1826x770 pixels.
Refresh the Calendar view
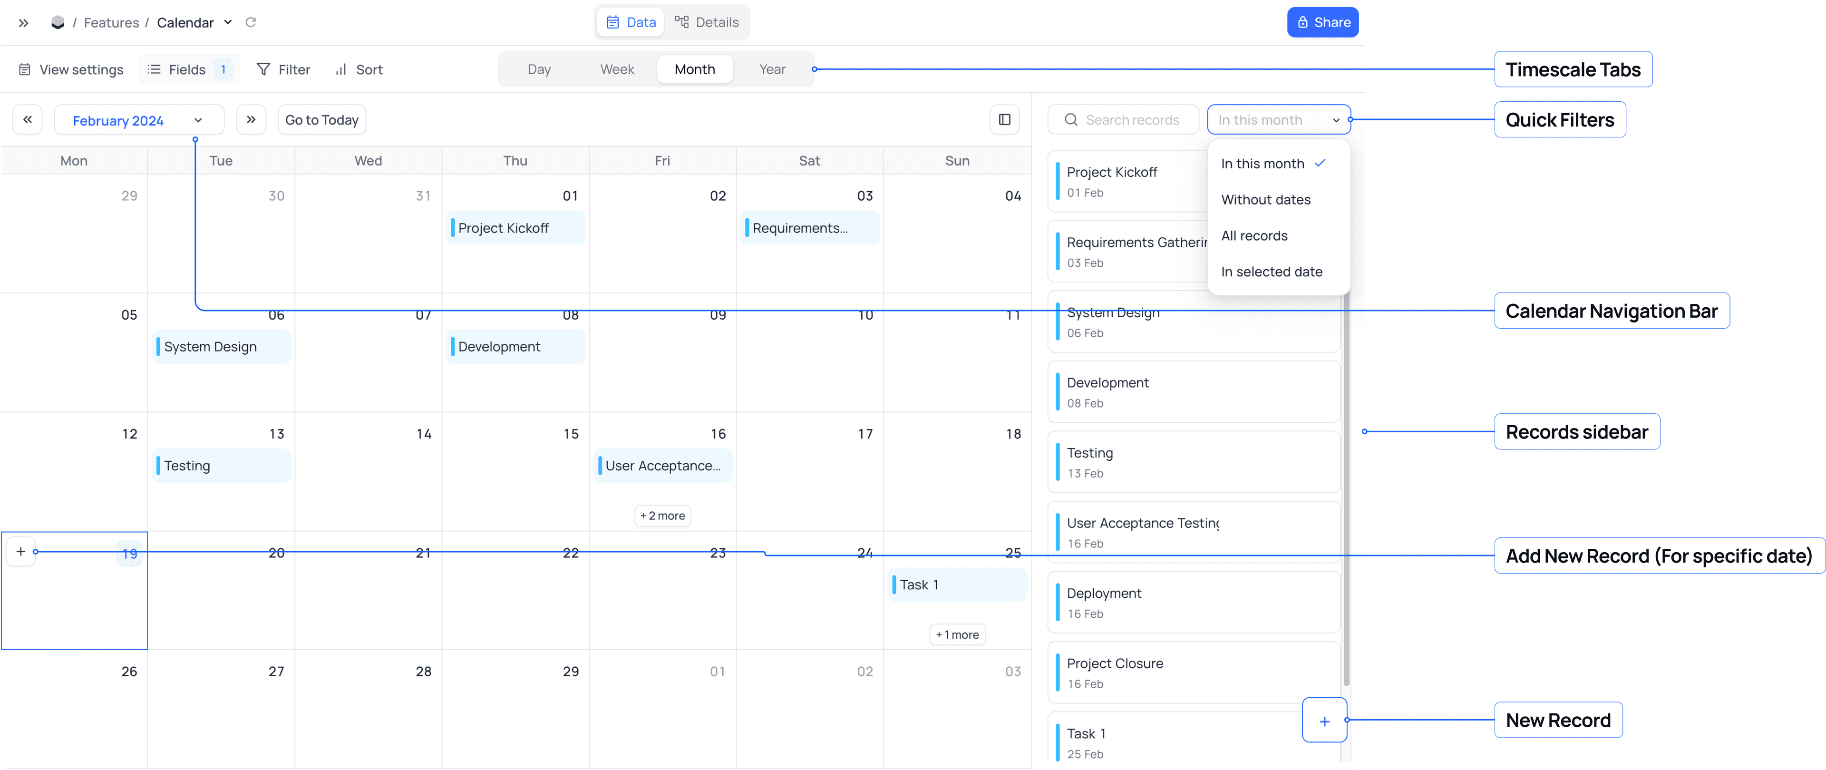(250, 22)
